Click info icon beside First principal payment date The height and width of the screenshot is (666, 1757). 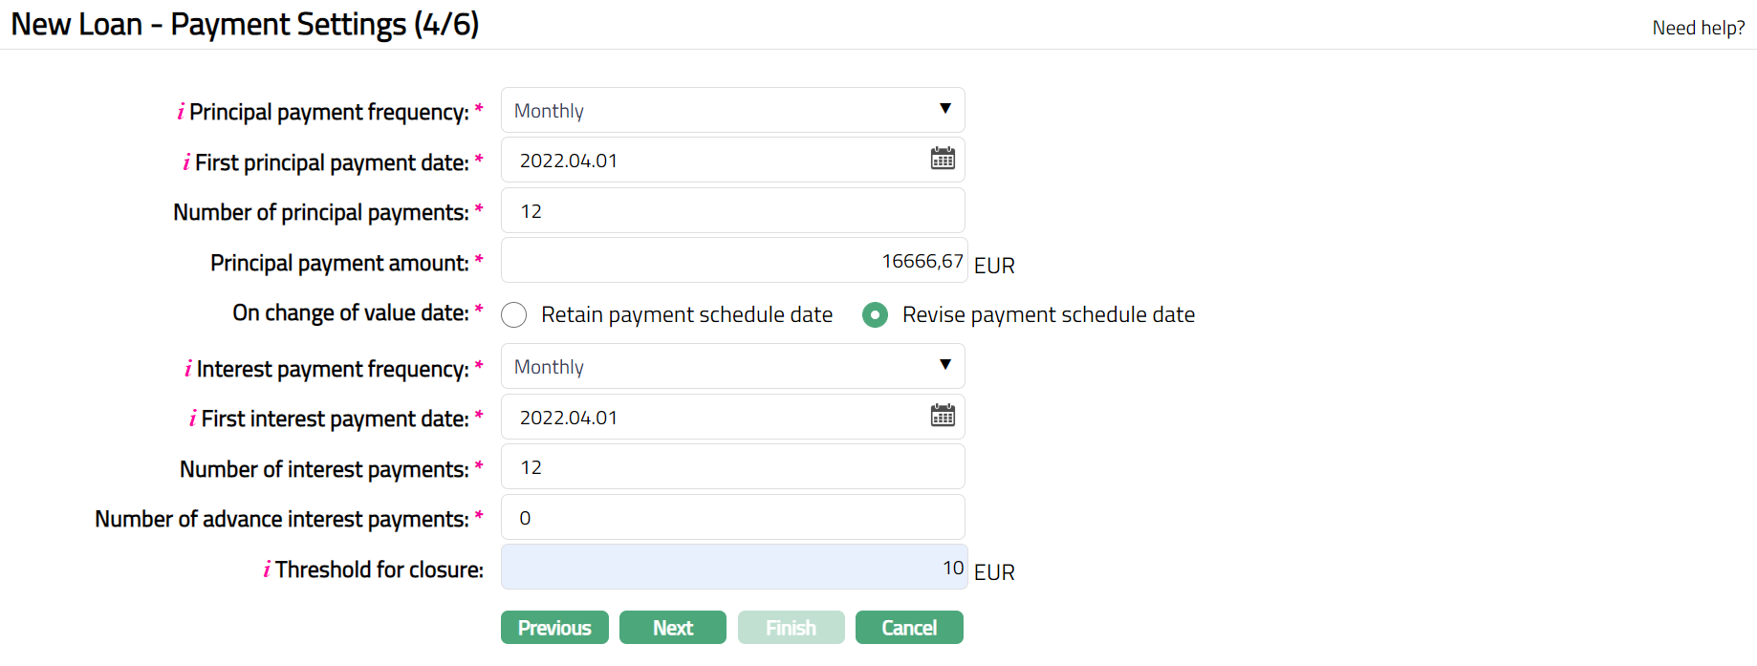(x=186, y=163)
